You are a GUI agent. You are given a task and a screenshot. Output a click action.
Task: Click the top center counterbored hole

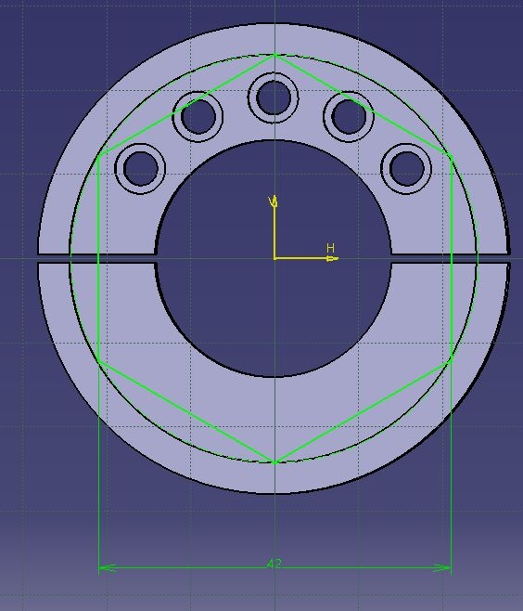click(274, 97)
